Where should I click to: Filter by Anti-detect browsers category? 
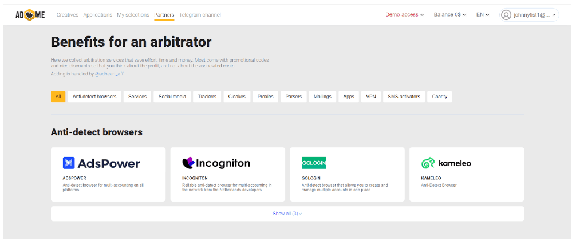(94, 97)
